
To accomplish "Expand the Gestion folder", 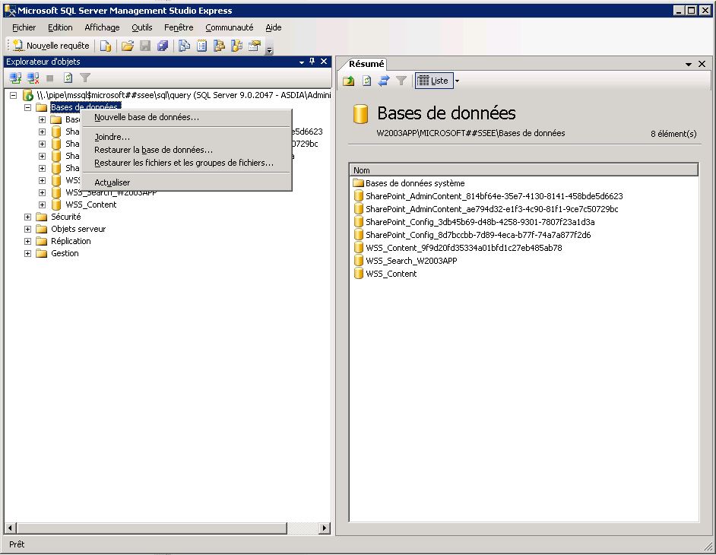I will click(28, 253).
